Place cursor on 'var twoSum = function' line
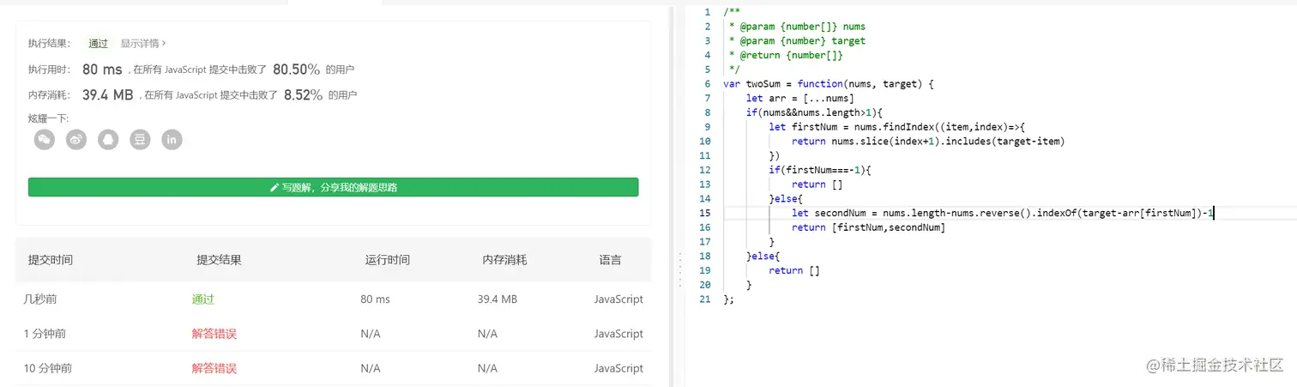The height and width of the screenshot is (387, 1297). (x=828, y=84)
